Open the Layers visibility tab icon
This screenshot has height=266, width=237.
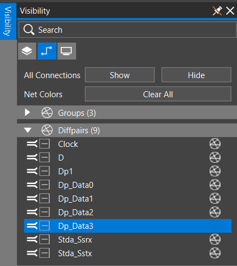point(27,51)
